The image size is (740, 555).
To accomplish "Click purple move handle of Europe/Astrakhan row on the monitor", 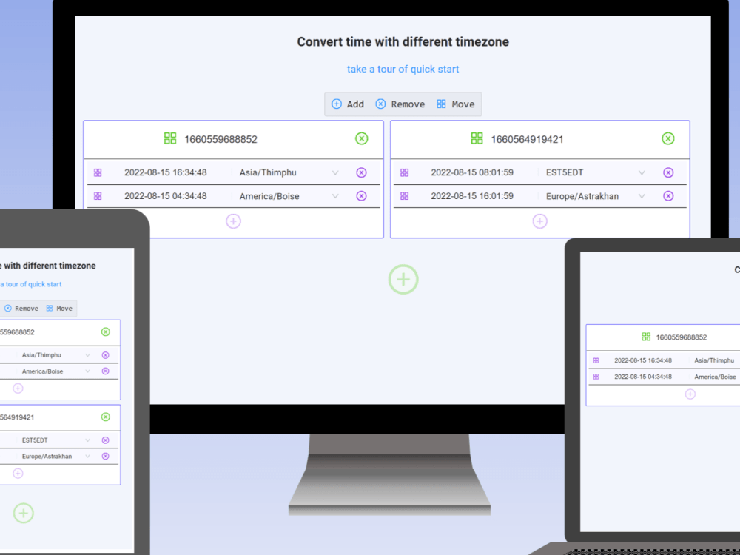I will 405,196.
